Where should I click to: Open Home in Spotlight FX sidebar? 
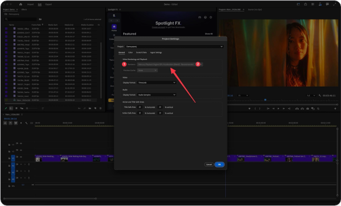(114, 27)
